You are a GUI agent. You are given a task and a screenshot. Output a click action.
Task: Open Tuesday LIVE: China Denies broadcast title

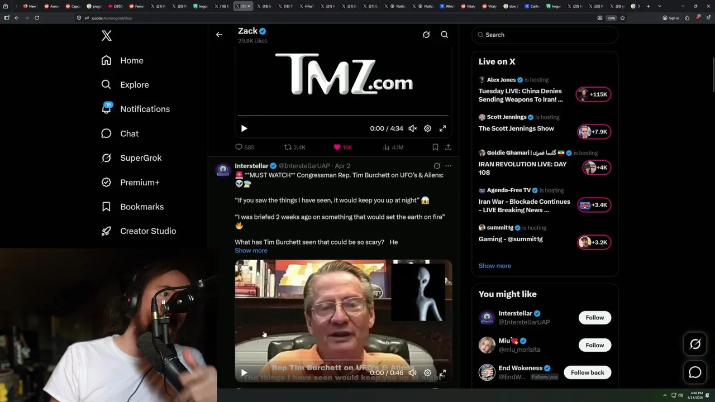click(x=521, y=95)
